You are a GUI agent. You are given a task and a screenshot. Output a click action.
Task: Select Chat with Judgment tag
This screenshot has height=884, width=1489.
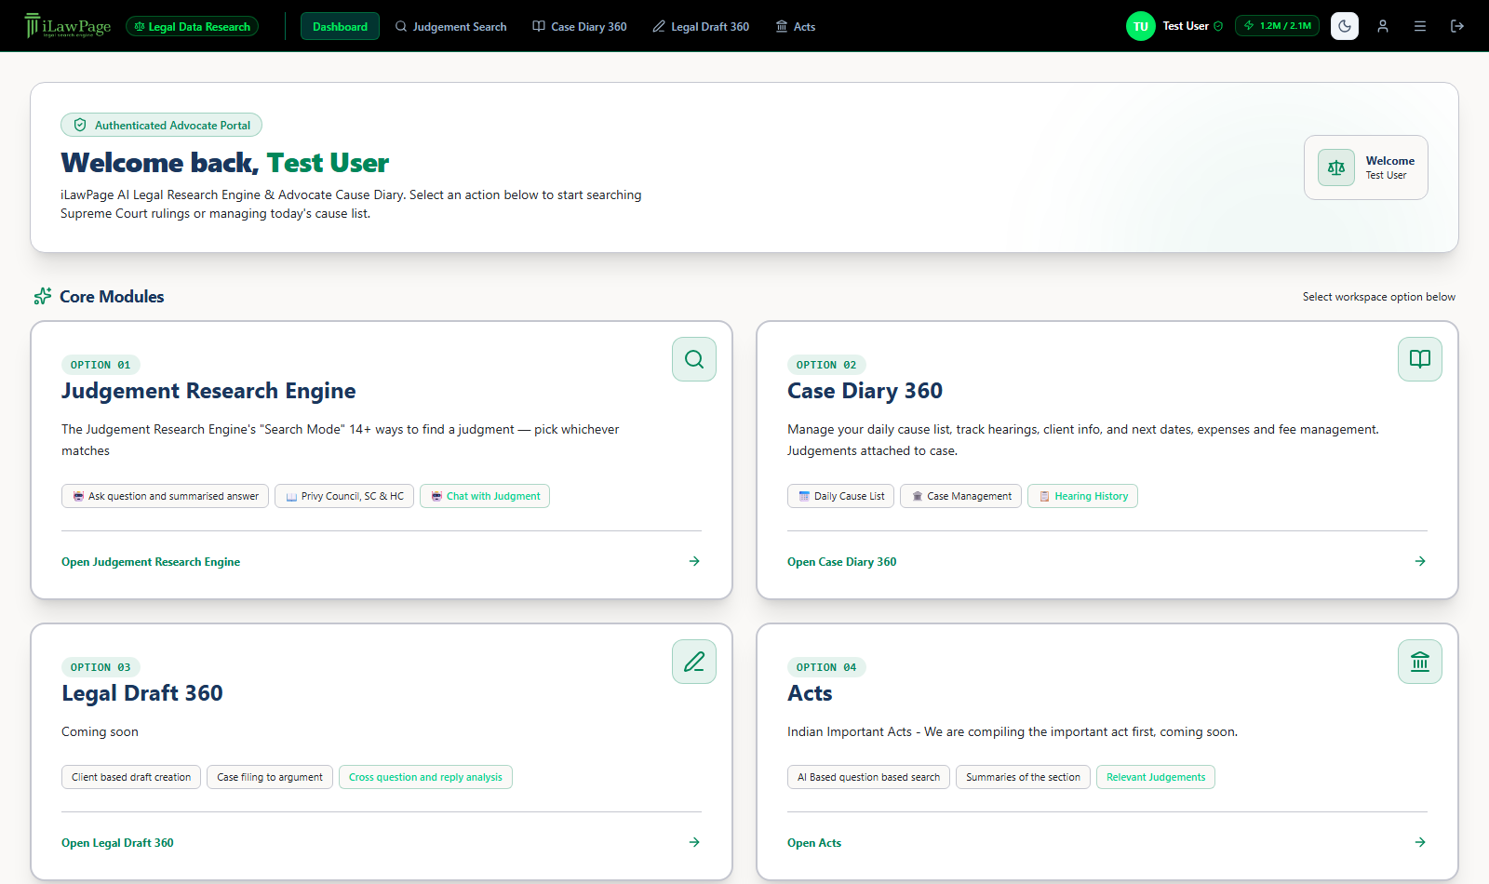click(x=485, y=496)
